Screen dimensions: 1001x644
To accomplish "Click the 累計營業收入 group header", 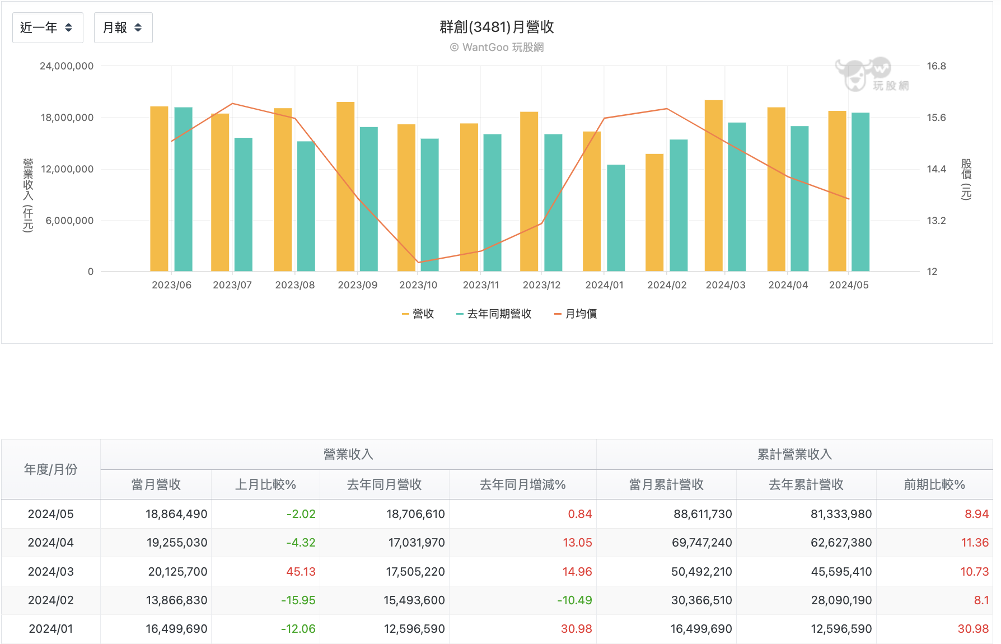I will (x=794, y=454).
